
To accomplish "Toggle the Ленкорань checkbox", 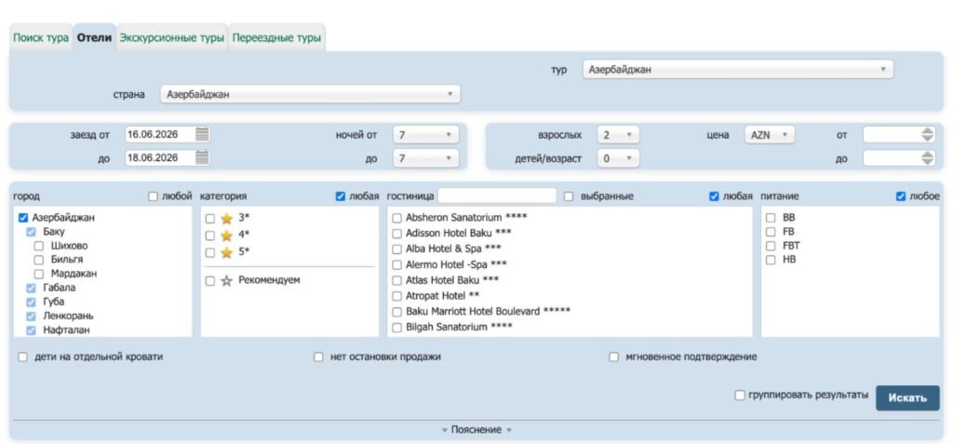I will (31, 316).
